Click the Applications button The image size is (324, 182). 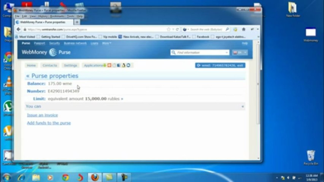tap(93, 65)
